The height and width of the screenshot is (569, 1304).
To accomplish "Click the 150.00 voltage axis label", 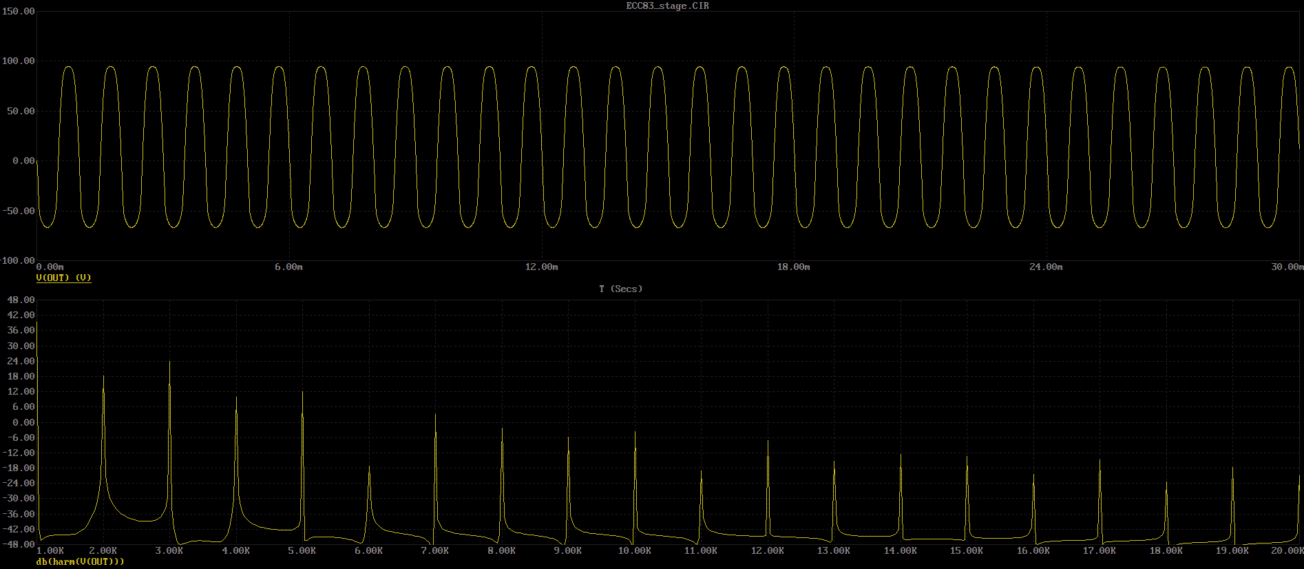I will coord(18,11).
